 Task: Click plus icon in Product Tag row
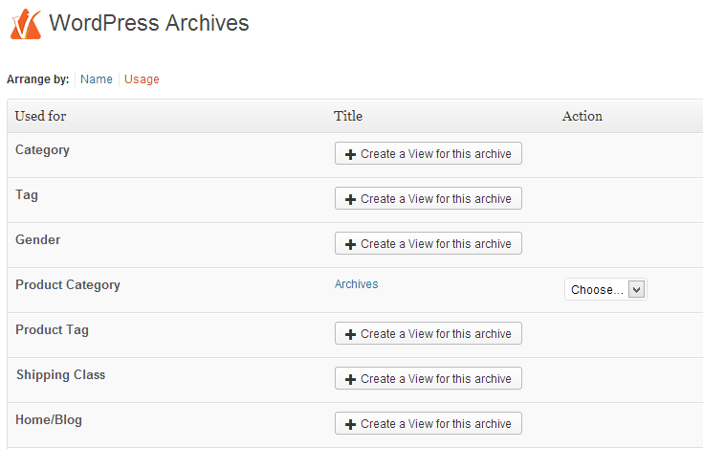coord(350,334)
